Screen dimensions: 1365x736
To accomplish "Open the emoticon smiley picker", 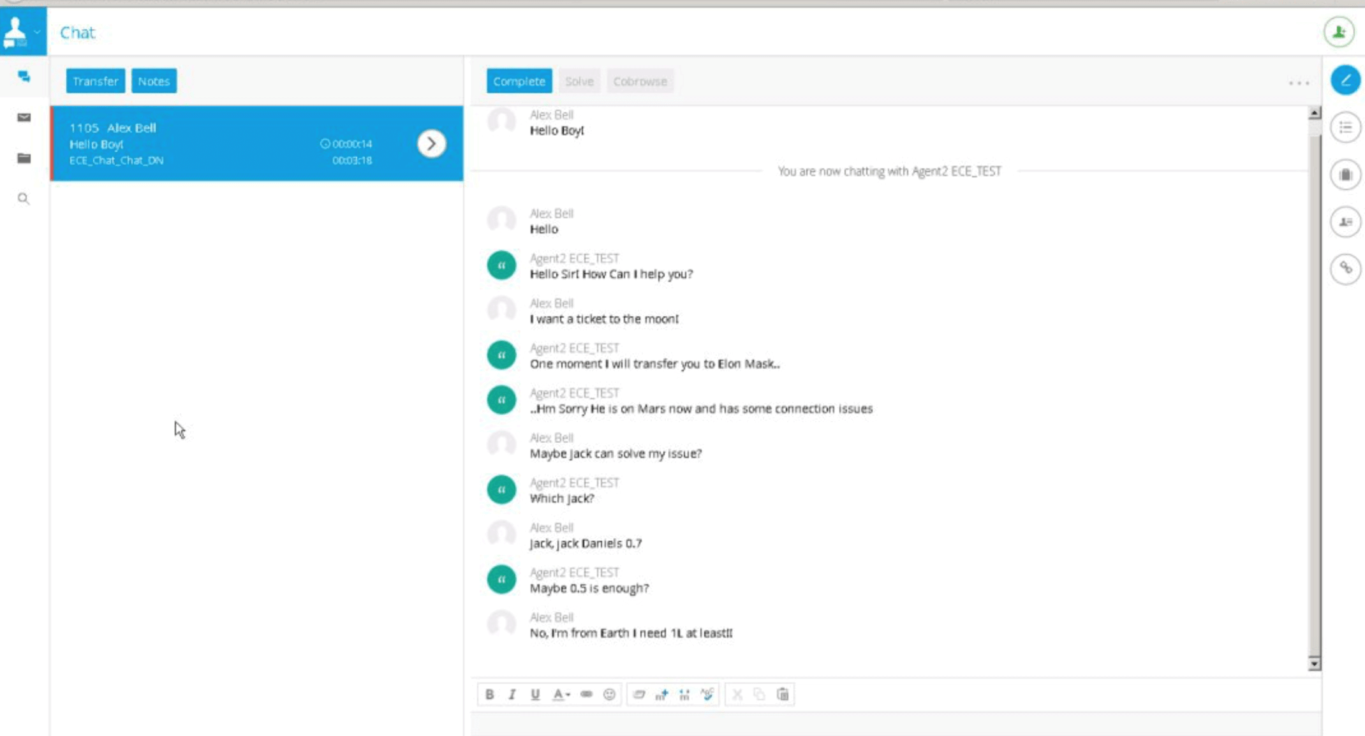I will pyautogui.click(x=609, y=695).
